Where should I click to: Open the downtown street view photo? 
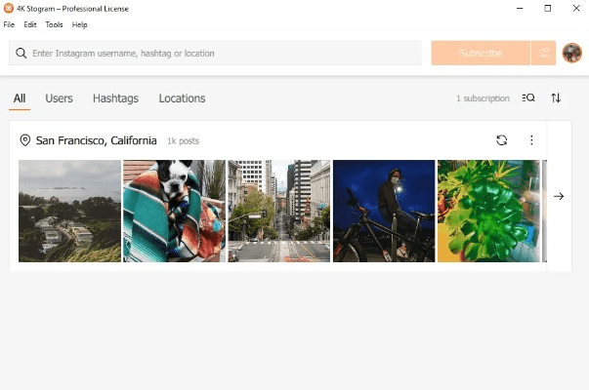coord(279,212)
